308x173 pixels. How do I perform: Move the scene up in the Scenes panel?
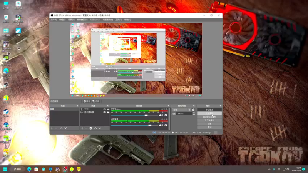[x=61, y=128]
